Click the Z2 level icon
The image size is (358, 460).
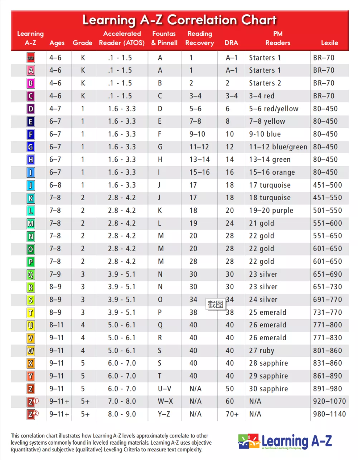coord(33,415)
